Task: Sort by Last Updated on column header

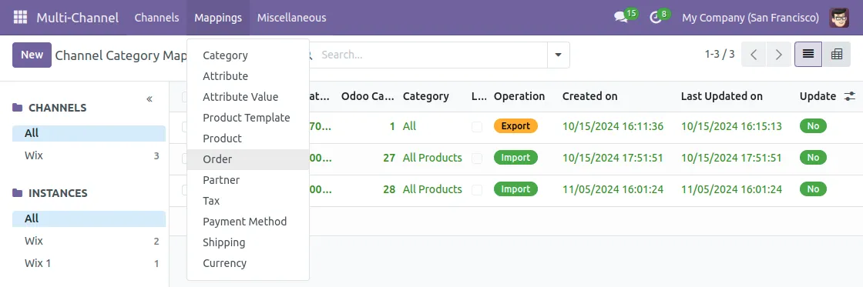Action: pos(721,96)
